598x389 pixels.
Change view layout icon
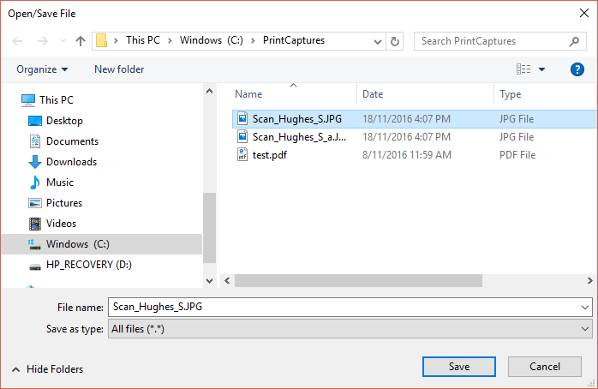523,69
